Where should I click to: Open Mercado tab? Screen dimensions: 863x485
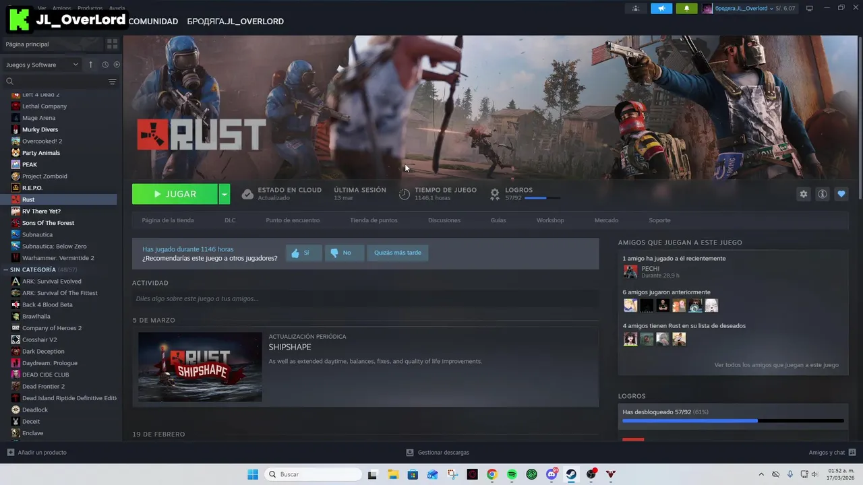[606, 220]
